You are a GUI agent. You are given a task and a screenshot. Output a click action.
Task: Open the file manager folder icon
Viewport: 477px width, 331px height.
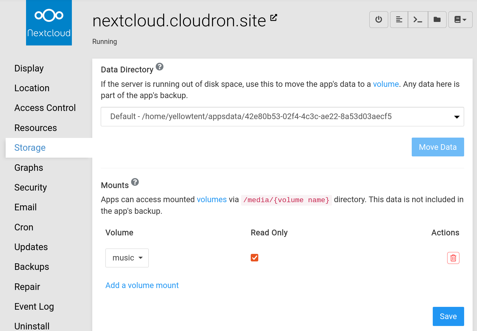click(x=437, y=19)
